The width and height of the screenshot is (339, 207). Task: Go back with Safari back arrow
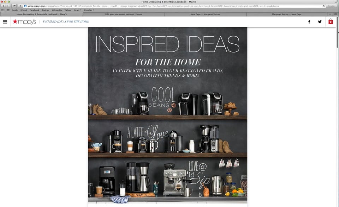pos(3,6)
